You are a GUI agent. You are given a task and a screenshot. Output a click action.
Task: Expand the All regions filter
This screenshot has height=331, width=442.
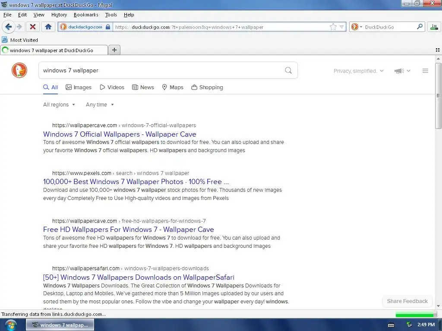(59, 105)
